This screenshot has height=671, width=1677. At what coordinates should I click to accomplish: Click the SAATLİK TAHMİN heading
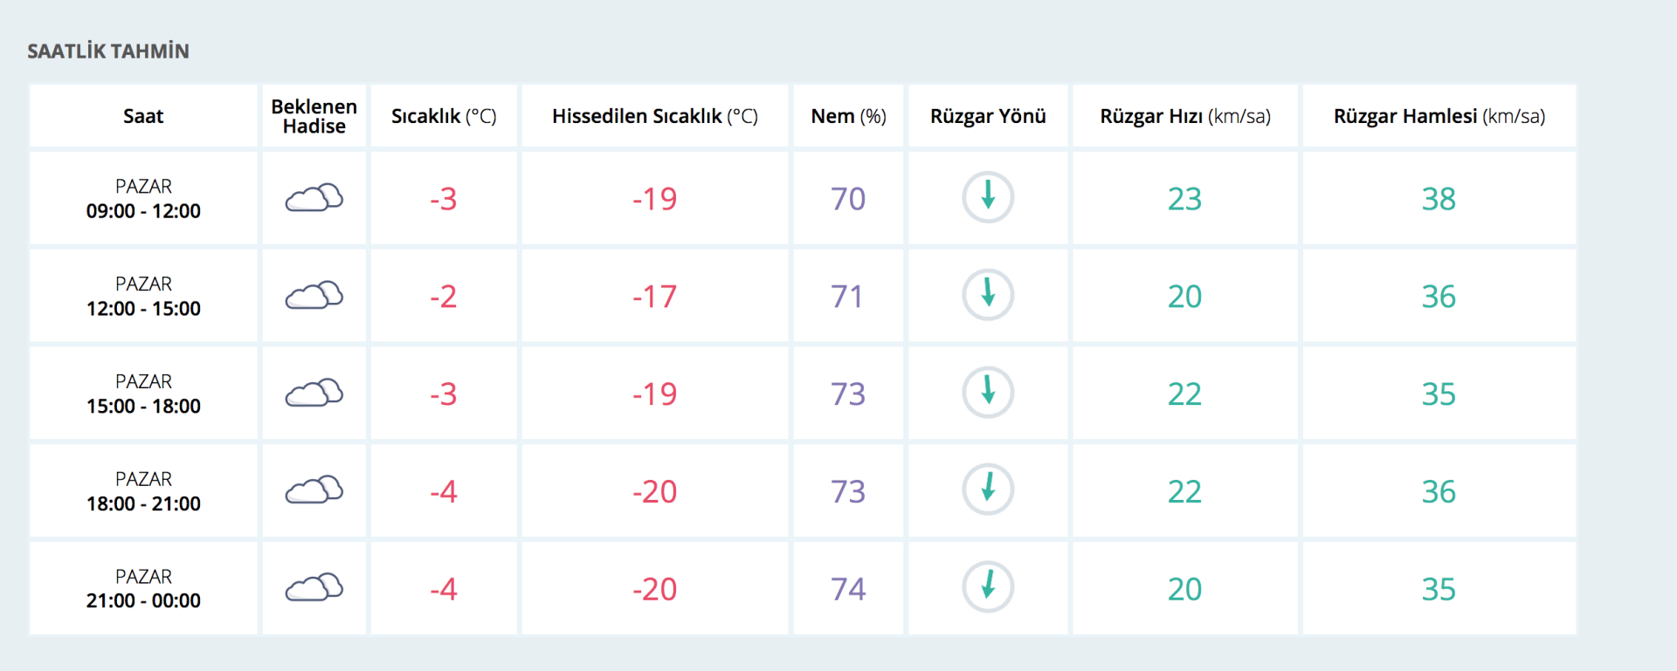pos(108,51)
